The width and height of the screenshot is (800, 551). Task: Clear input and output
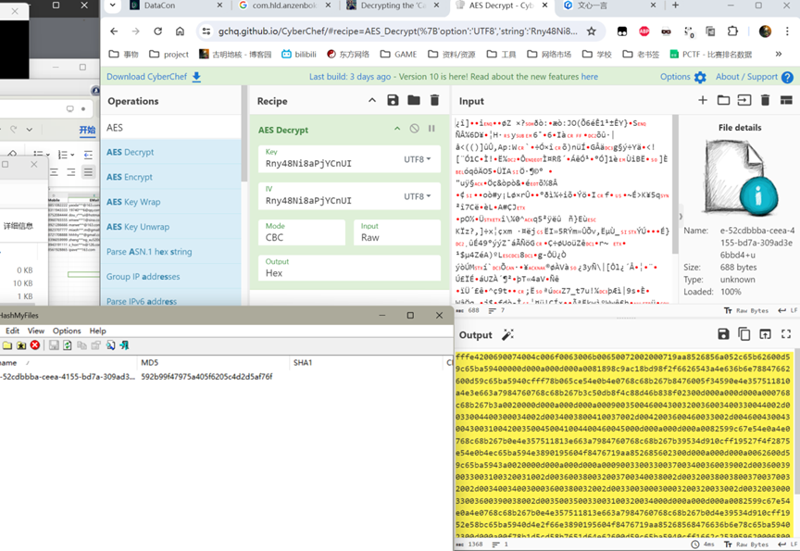[765, 100]
